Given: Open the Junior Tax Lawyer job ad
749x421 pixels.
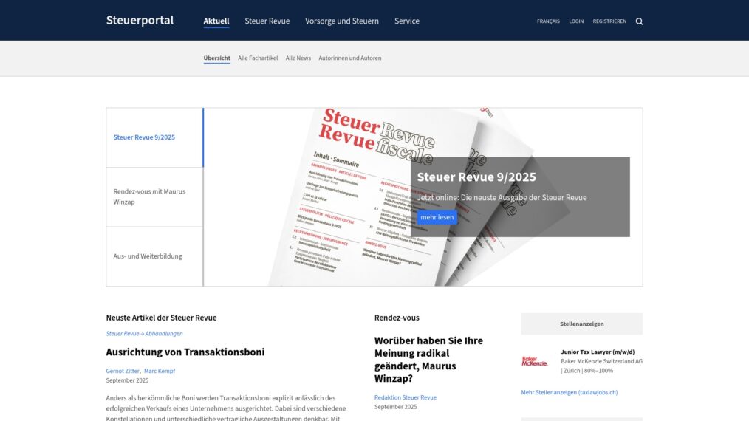Looking at the screenshot, I should [x=598, y=352].
